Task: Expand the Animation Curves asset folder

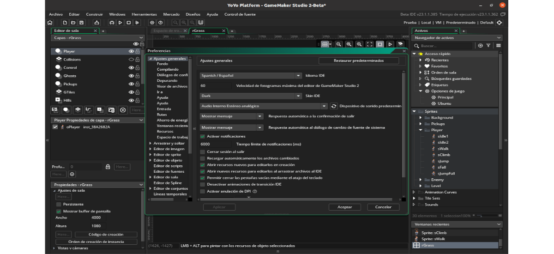Action: click(x=414, y=192)
